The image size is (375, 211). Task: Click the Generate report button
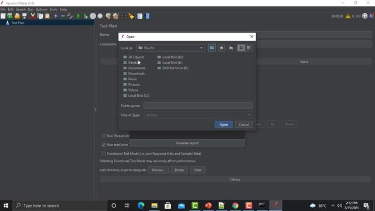pyautogui.click(x=187, y=143)
